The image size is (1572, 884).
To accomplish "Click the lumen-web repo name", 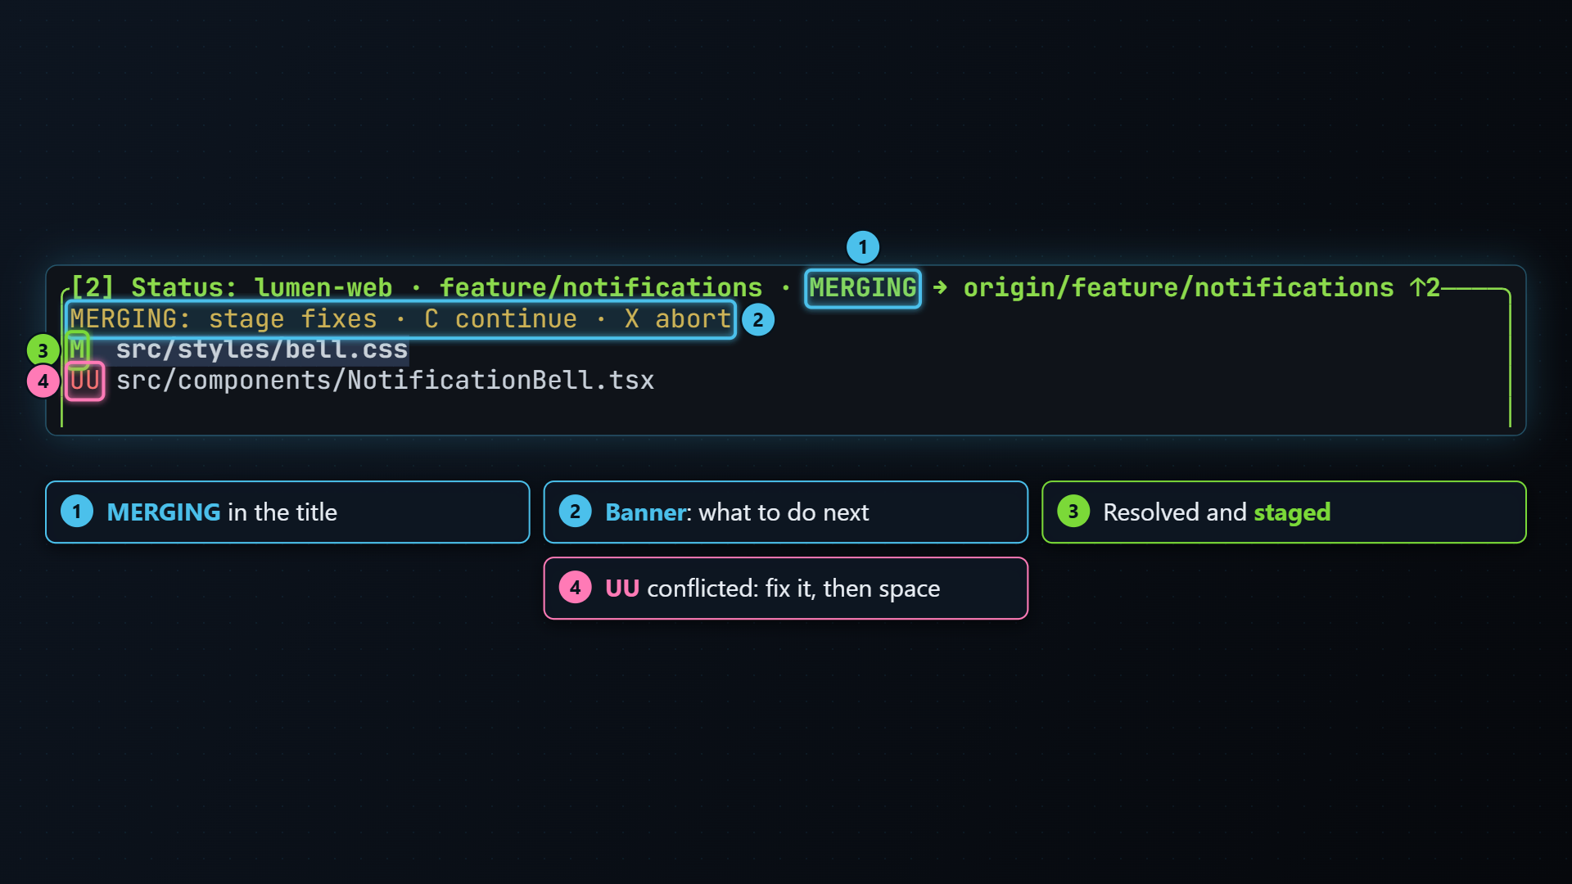I will coord(323,288).
